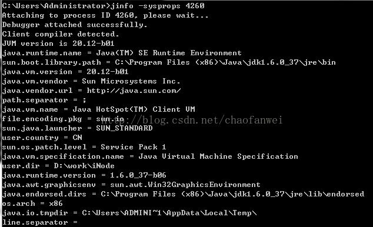The height and width of the screenshot is (227, 373).
Task: Click the line.separator property line
Action: pos(40,222)
